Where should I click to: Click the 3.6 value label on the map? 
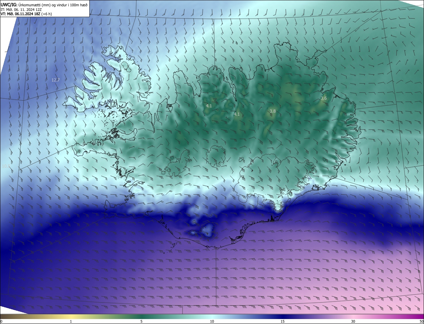324,98
